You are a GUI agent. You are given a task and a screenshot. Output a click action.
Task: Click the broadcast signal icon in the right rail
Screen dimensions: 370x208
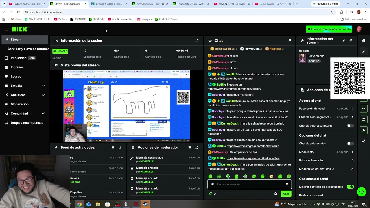[364, 109]
